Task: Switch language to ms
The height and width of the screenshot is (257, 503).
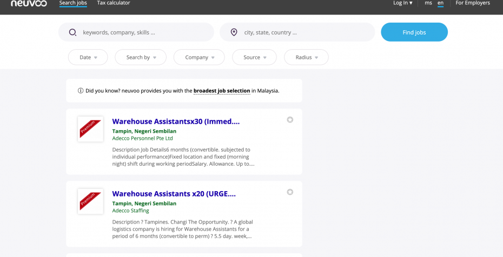Action: pos(428,3)
